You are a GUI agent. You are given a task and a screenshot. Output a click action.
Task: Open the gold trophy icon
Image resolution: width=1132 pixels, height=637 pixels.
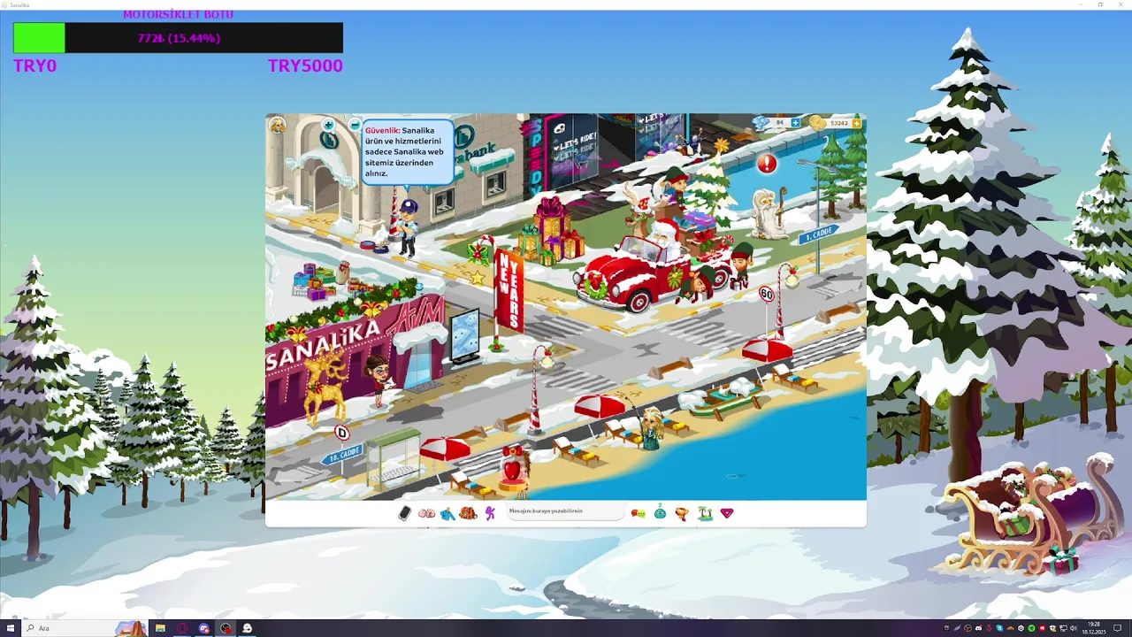click(682, 513)
